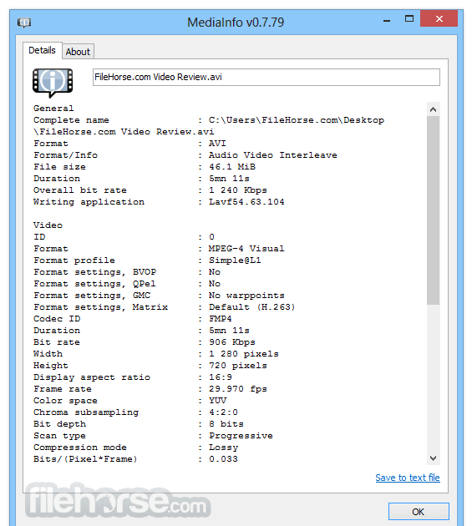Click the Format settings, BVOP label
The image size is (472, 526).
coord(94,272)
